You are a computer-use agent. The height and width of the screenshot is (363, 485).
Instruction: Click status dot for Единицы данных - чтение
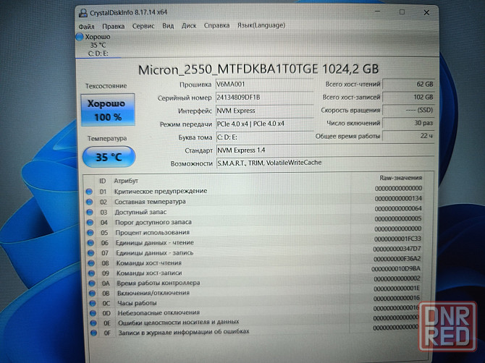coord(90,243)
